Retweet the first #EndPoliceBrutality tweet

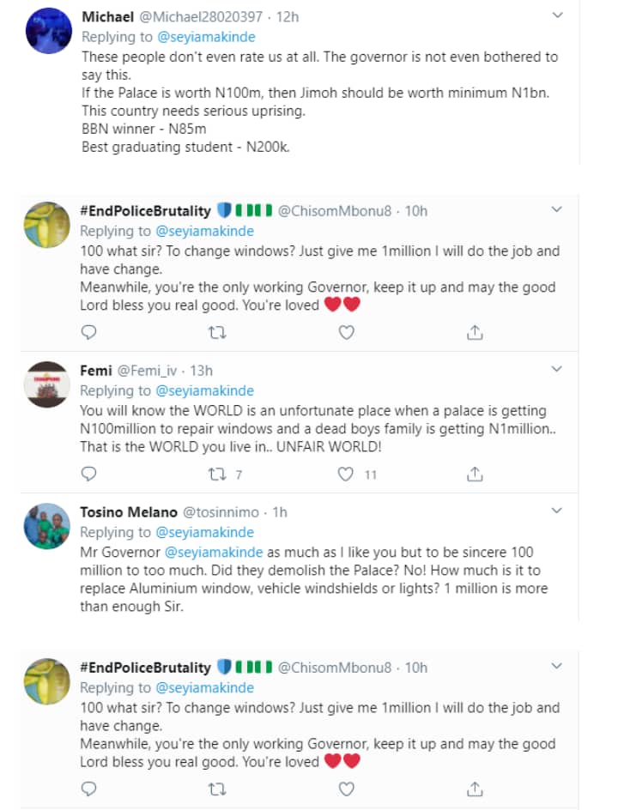217,332
